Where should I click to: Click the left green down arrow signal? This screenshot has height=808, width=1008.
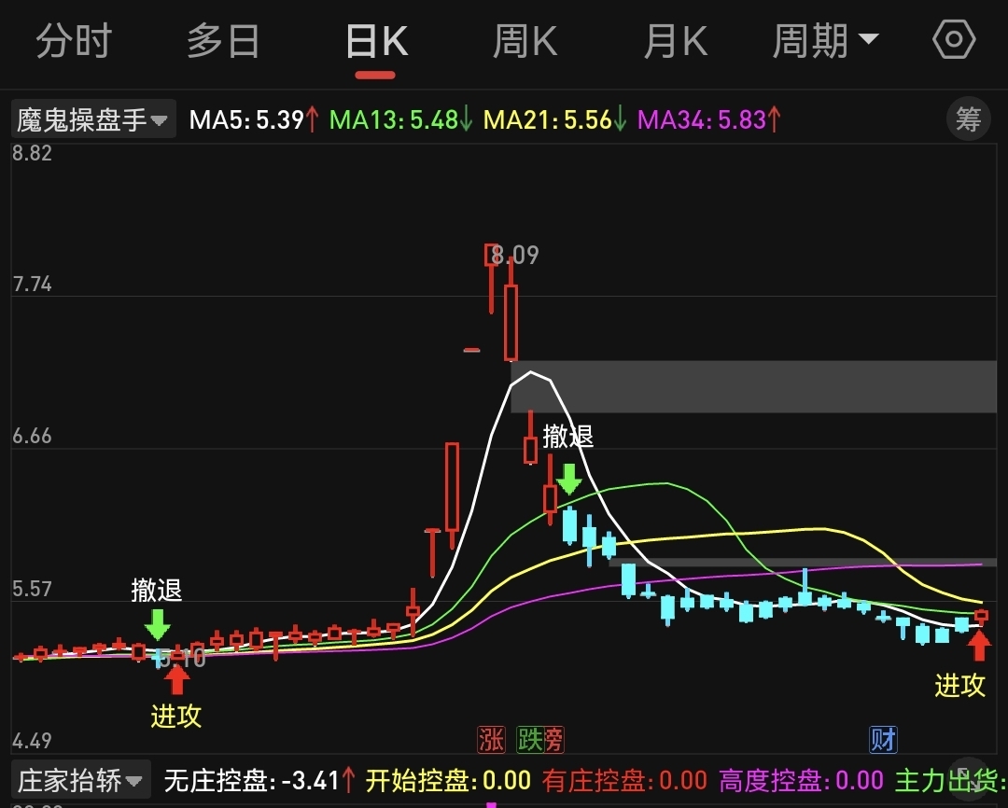point(158,624)
